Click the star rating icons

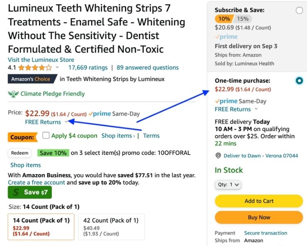point(35,68)
